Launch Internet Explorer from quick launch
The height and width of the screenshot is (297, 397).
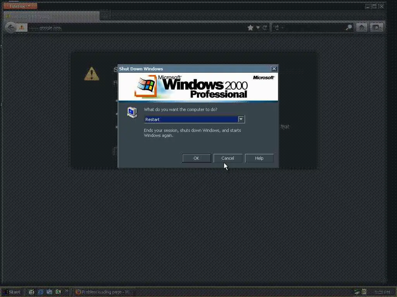click(x=40, y=292)
